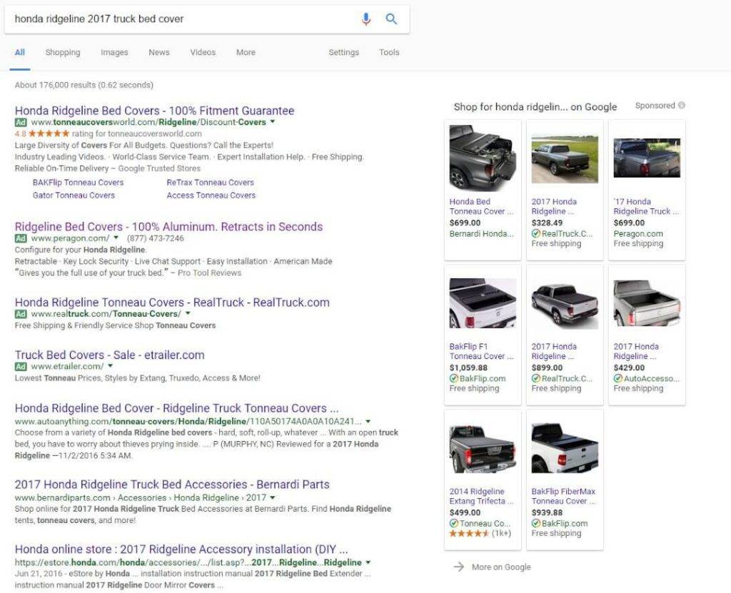Click the Bernardi Honda seller name
The height and width of the screenshot is (593, 731).
click(481, 233)
